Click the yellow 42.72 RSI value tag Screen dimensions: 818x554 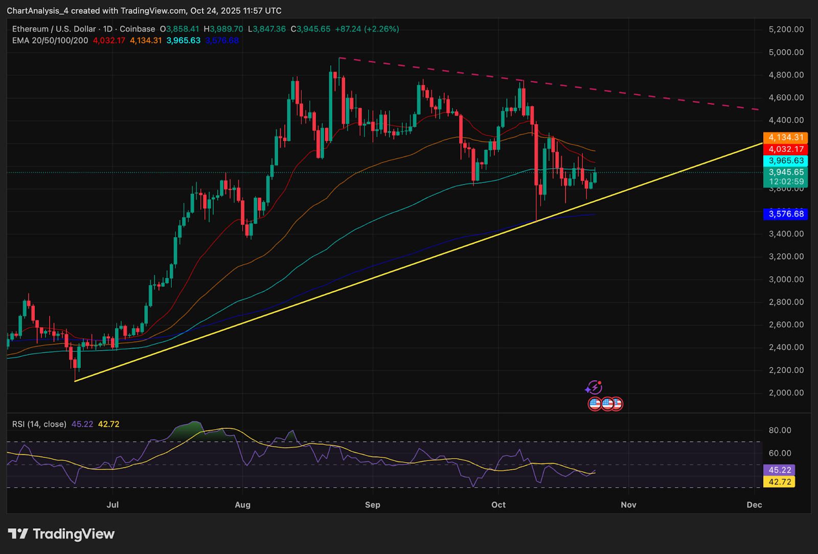coord(779,482)
